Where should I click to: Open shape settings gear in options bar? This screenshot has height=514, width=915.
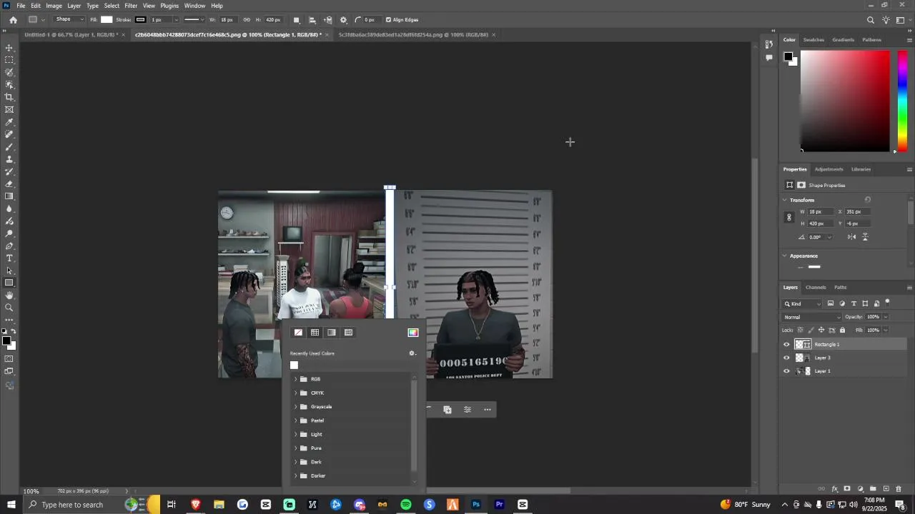pos(343,20)
